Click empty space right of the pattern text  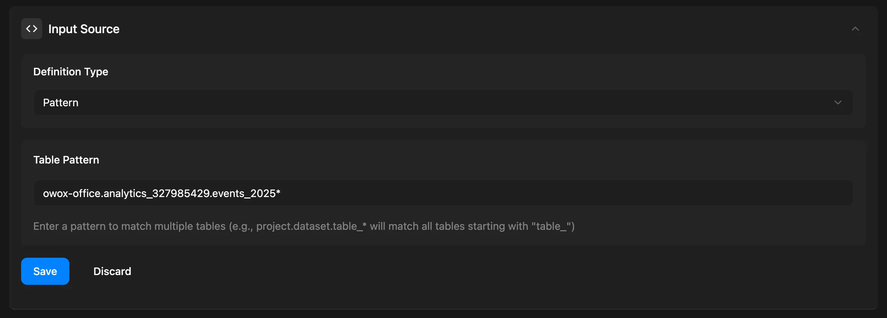pyautogui.click(x=566, y=193)
